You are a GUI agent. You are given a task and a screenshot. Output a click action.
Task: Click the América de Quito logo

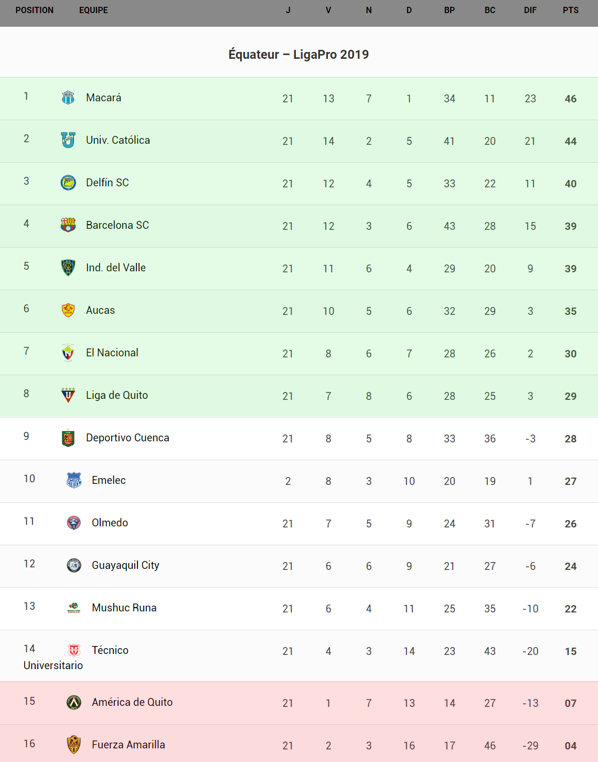click(x=74, y=702)
